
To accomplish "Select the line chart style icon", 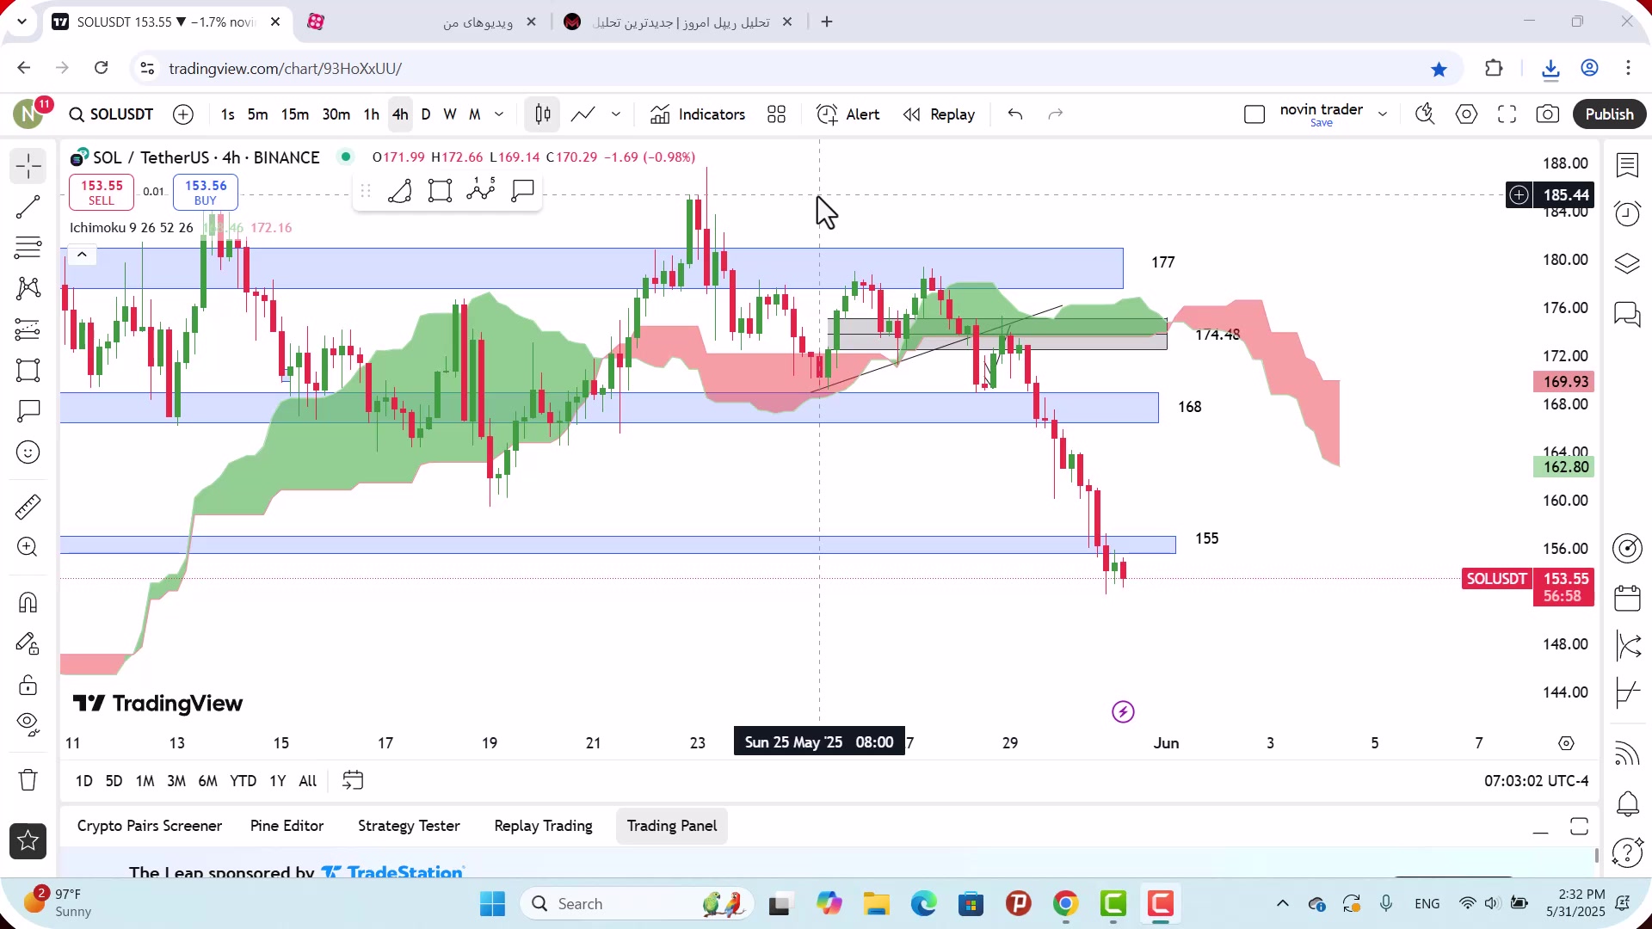I will (x=583, y=114).
